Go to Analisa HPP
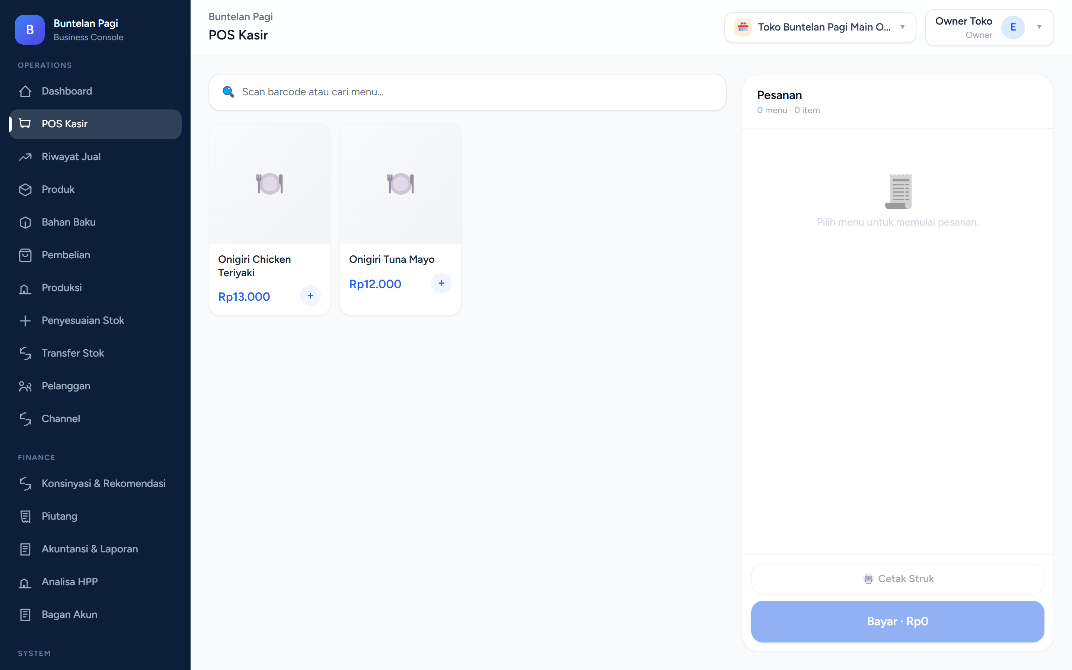 click(95, 582)
